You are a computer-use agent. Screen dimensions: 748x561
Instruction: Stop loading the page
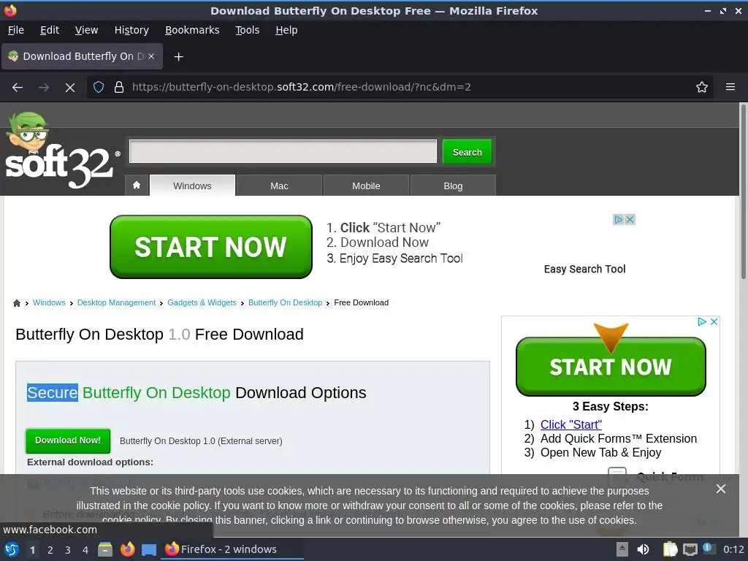(70, 88)
